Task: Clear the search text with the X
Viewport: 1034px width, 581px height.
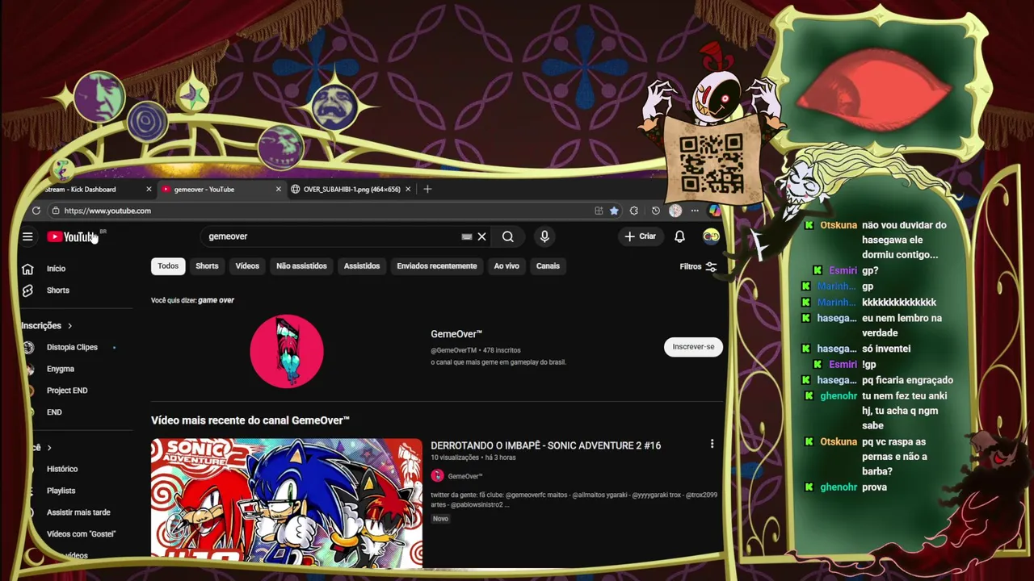Action: (x=481, y=236)
